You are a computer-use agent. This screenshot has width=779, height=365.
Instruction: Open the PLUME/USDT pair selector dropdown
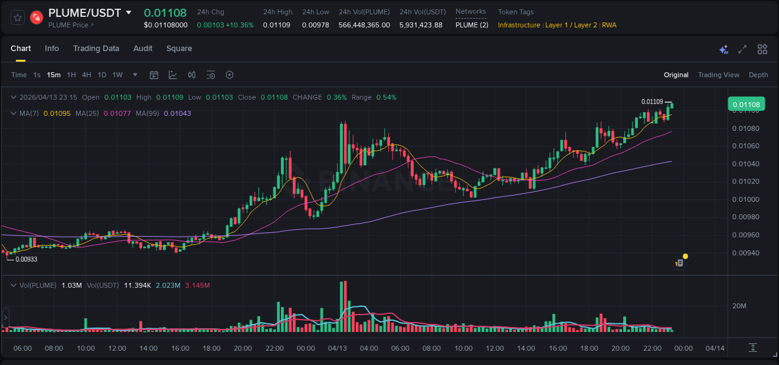coord(128,12)
